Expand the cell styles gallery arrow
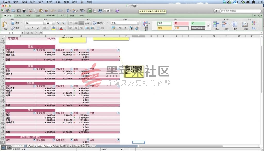264x151 pixels. [209, 26]
